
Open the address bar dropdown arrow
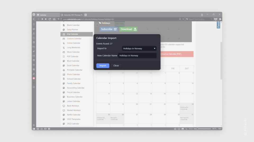(183, 19)
